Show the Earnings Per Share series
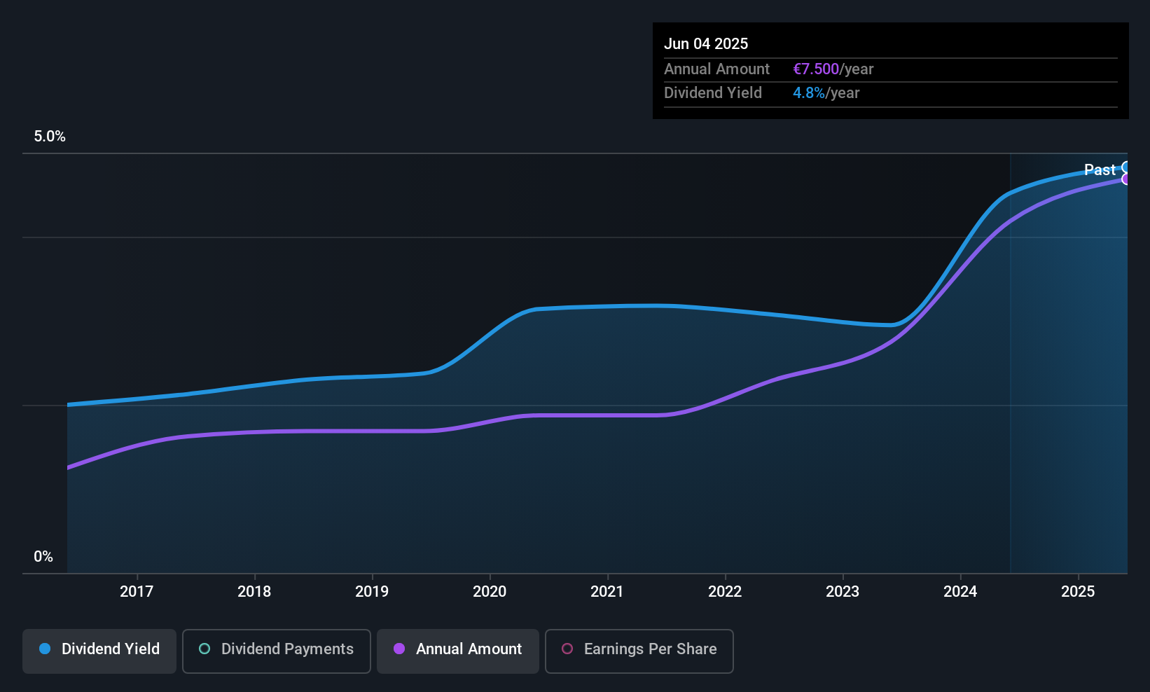The width and height of the screenshot is (1150, 692). coord(639,651)
